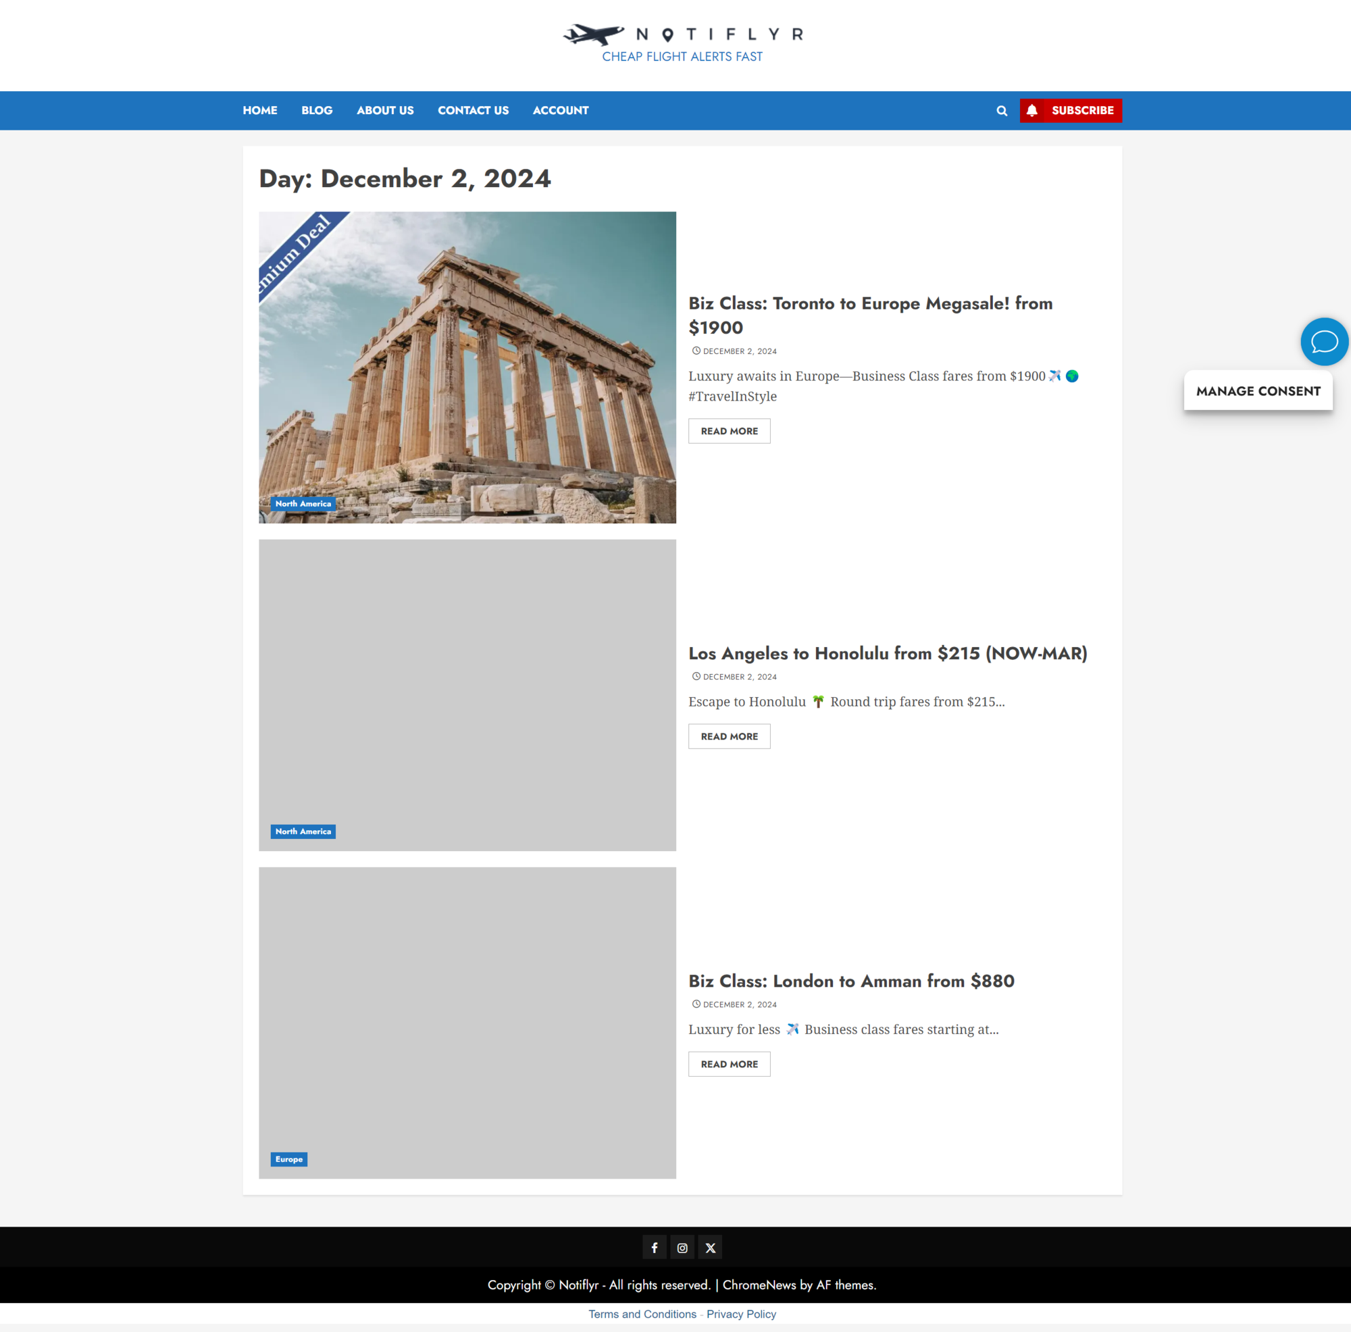Screen dimensions: 1351x1332
Task: Open the Privacy Policy link
Action: [740, 1314]
